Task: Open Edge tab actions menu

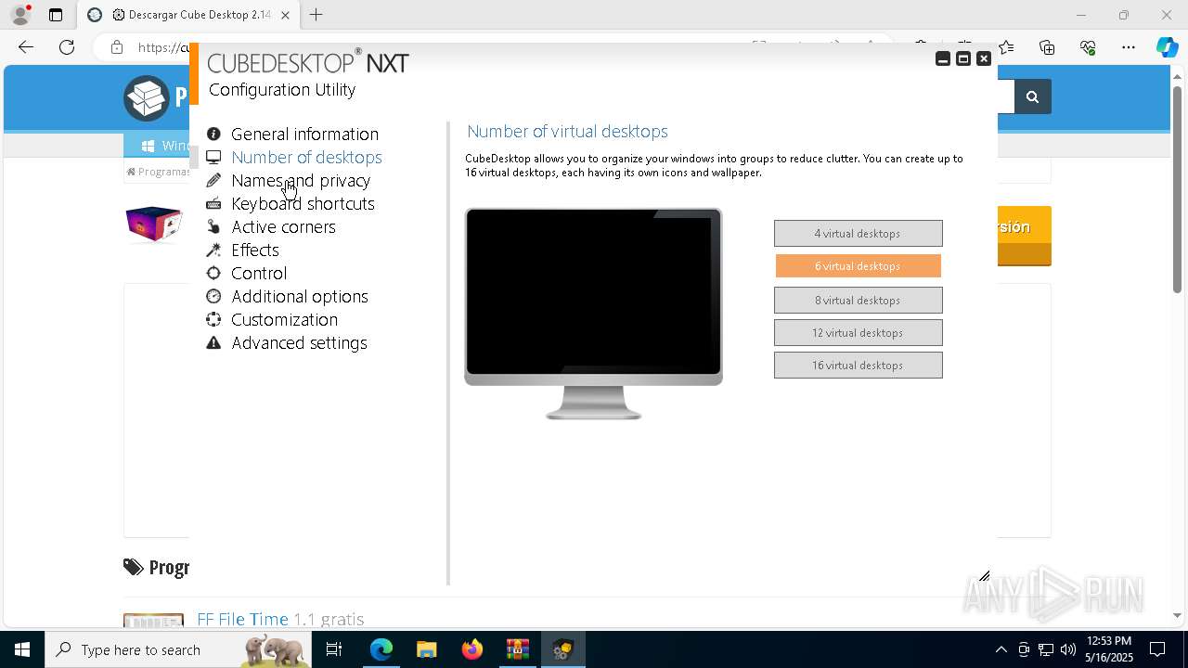Action: (56, 15)
